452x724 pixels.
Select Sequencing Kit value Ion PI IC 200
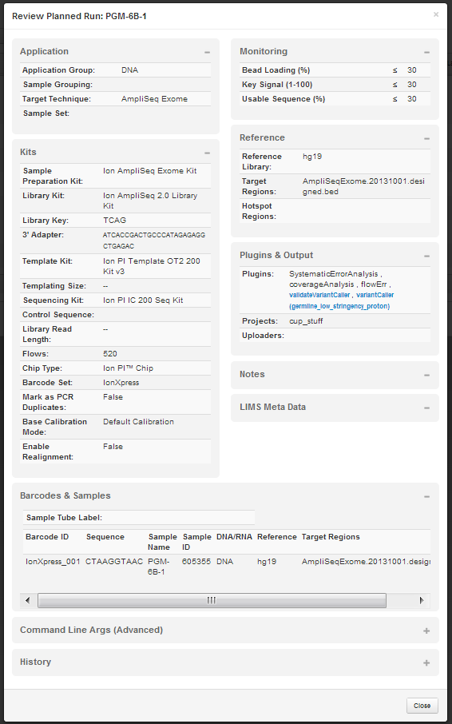(143, 300)
